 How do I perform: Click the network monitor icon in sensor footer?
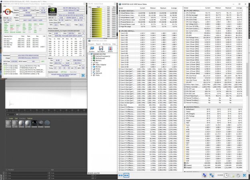tap(204, 175)
